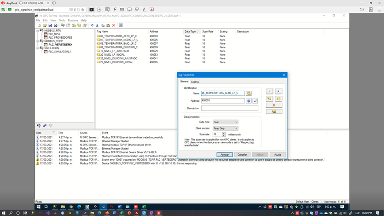This screenshot has height=216, width=384.
Task: Click the Cancelar button
Action: point(242,155)
